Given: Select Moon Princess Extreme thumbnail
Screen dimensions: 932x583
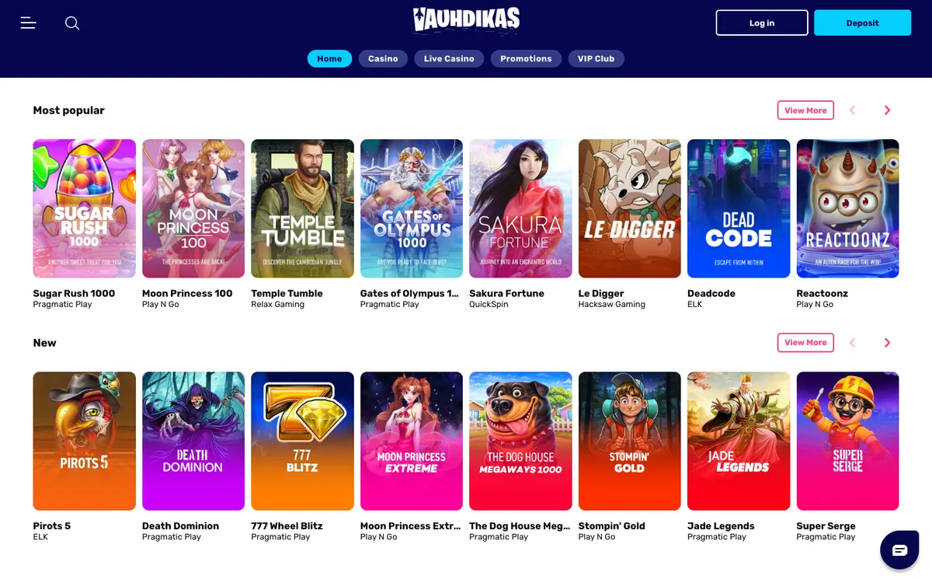Looking at the screenshot, I should pyautogui.click(x=412, y=441).
